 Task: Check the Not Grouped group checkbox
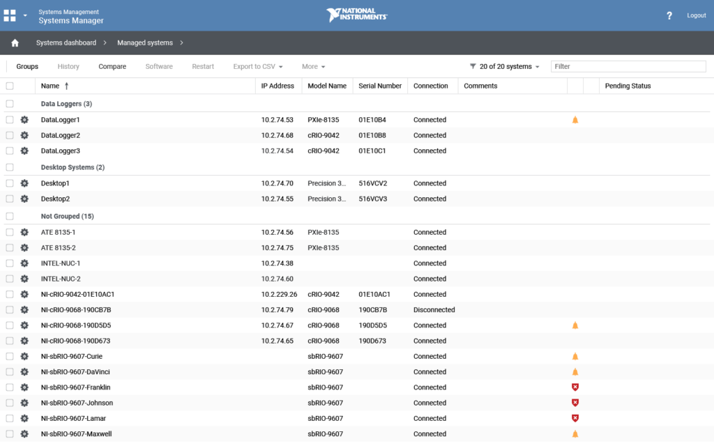(10, 216)
